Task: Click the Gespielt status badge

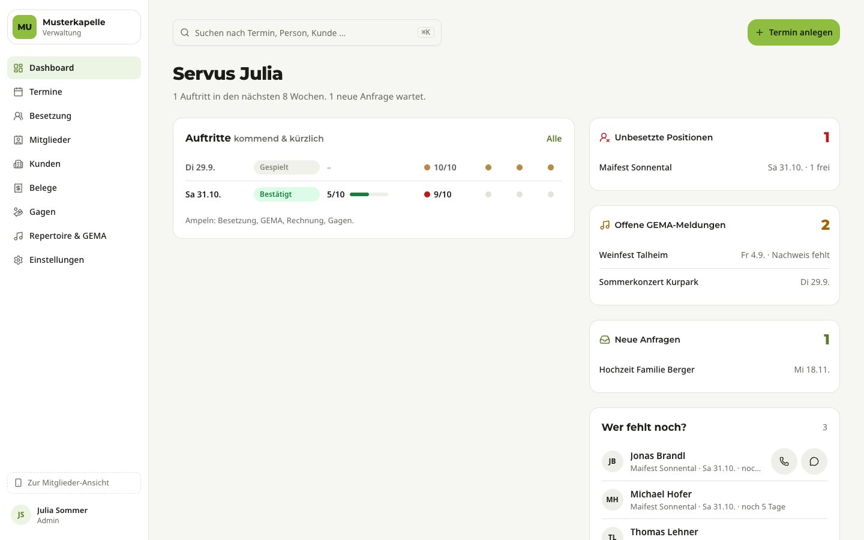Action: tap(286, 167)
